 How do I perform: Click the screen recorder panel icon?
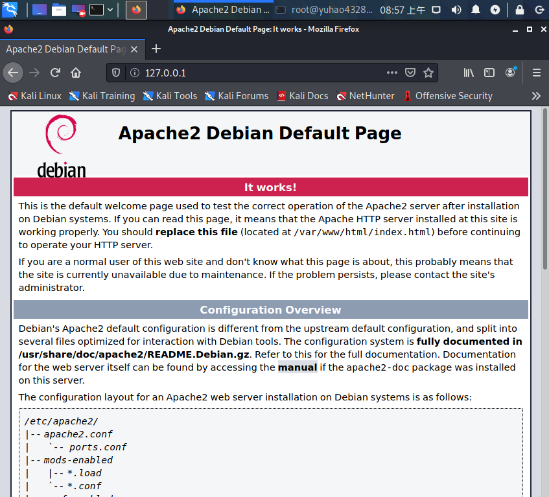click(78, 10)
